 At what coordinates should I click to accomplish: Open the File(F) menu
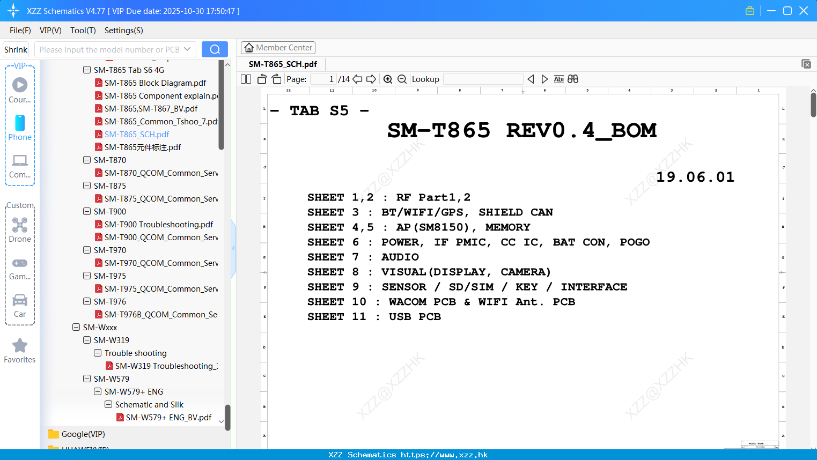coord(20,30)
